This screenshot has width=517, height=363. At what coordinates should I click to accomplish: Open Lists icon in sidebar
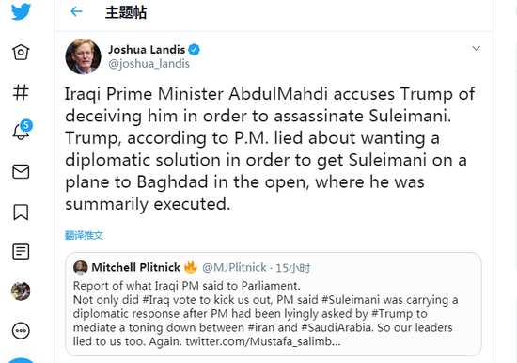point(21,251)
